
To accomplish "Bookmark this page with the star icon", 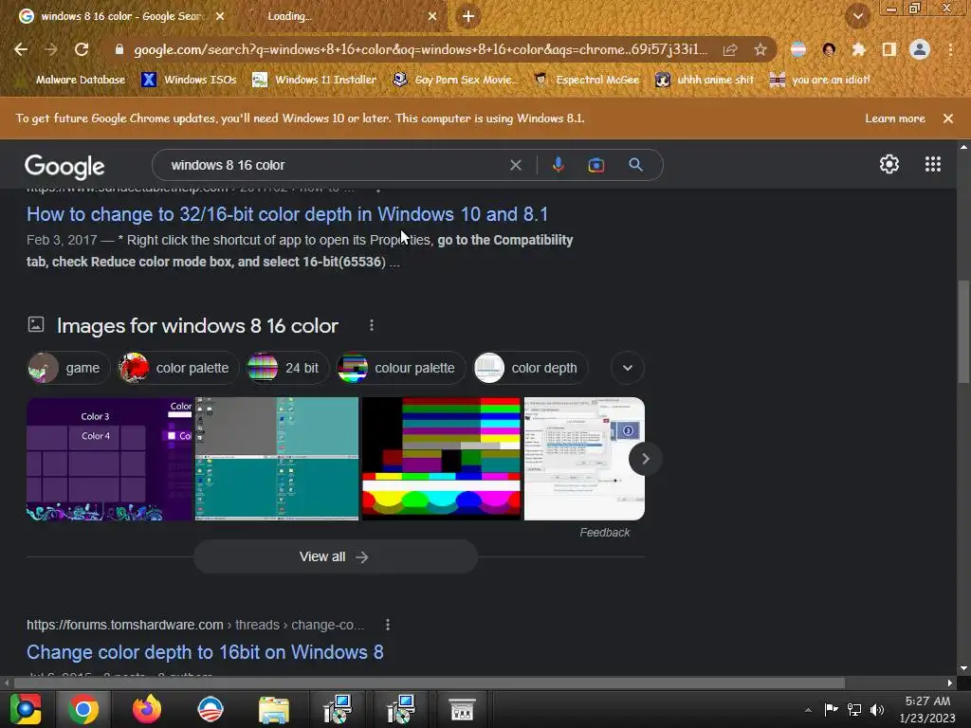I will 760,49.
